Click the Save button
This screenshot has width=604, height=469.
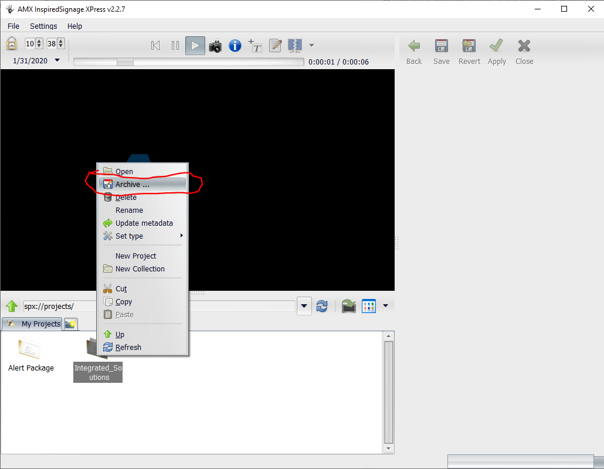click(x=441, y=52)
